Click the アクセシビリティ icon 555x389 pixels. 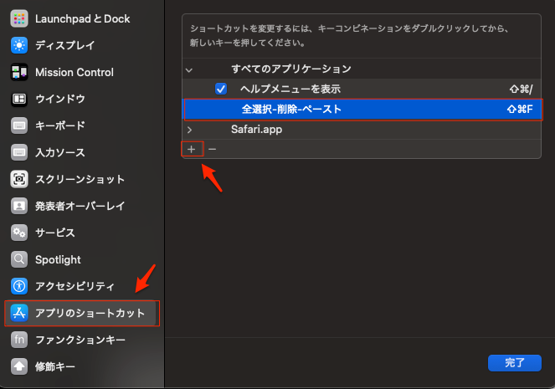[20, 286]
